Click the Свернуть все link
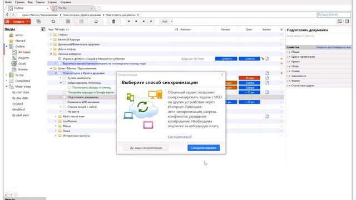The image size is (356, 200). pyautogui.click(x=324, y=47)
